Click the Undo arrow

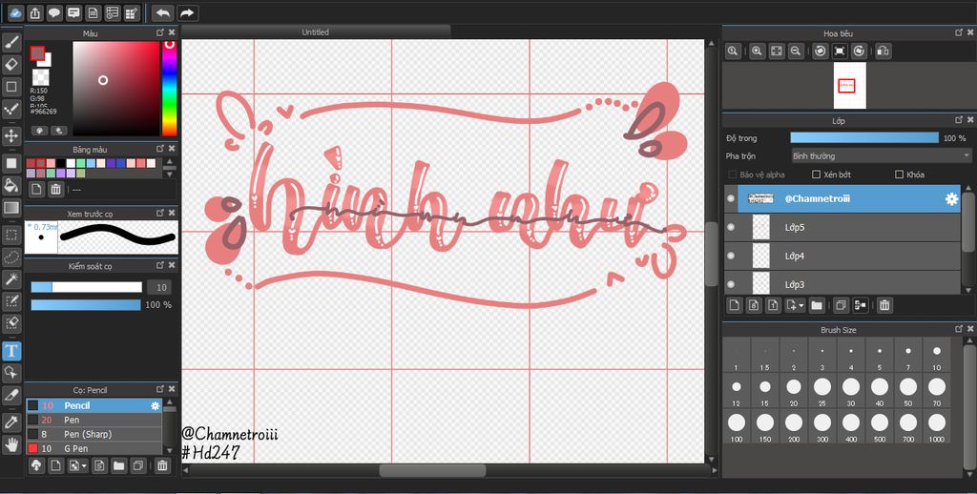tap(162, 12)
